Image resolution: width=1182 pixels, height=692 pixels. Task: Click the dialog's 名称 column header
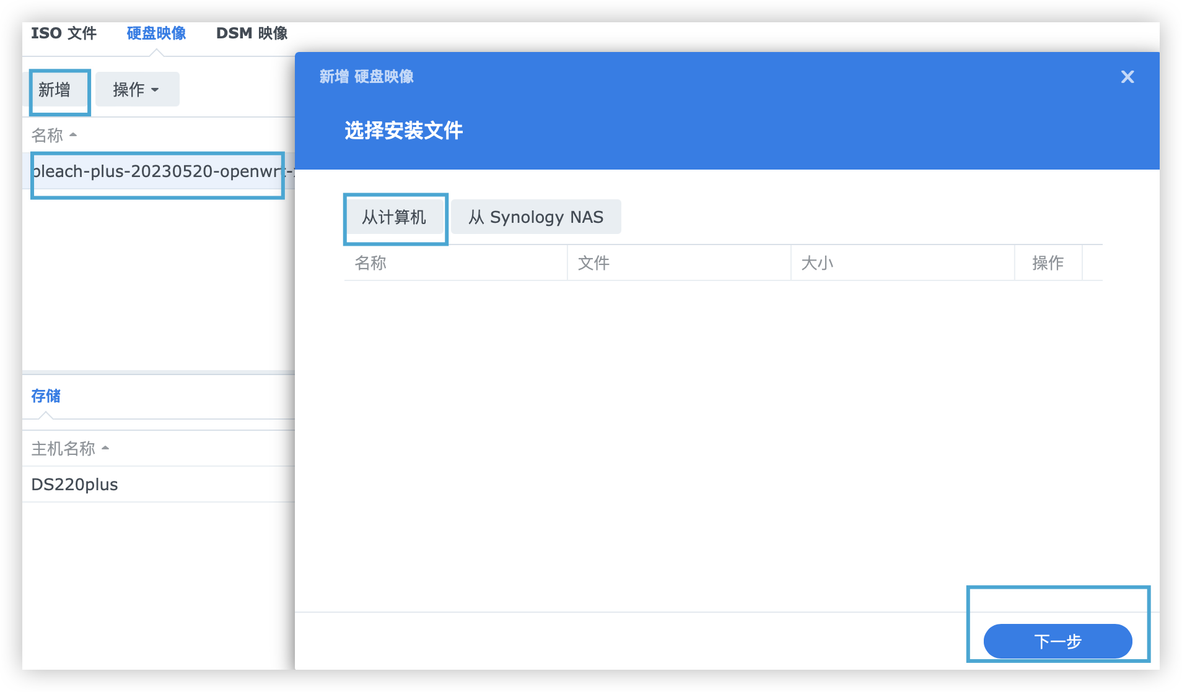pyautogui.click(x=370, y=263)
